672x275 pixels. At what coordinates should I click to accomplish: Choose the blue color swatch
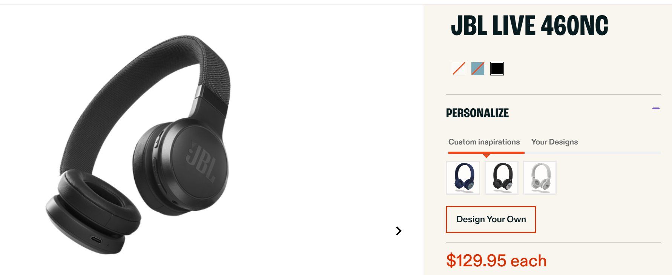coord(478,69)
